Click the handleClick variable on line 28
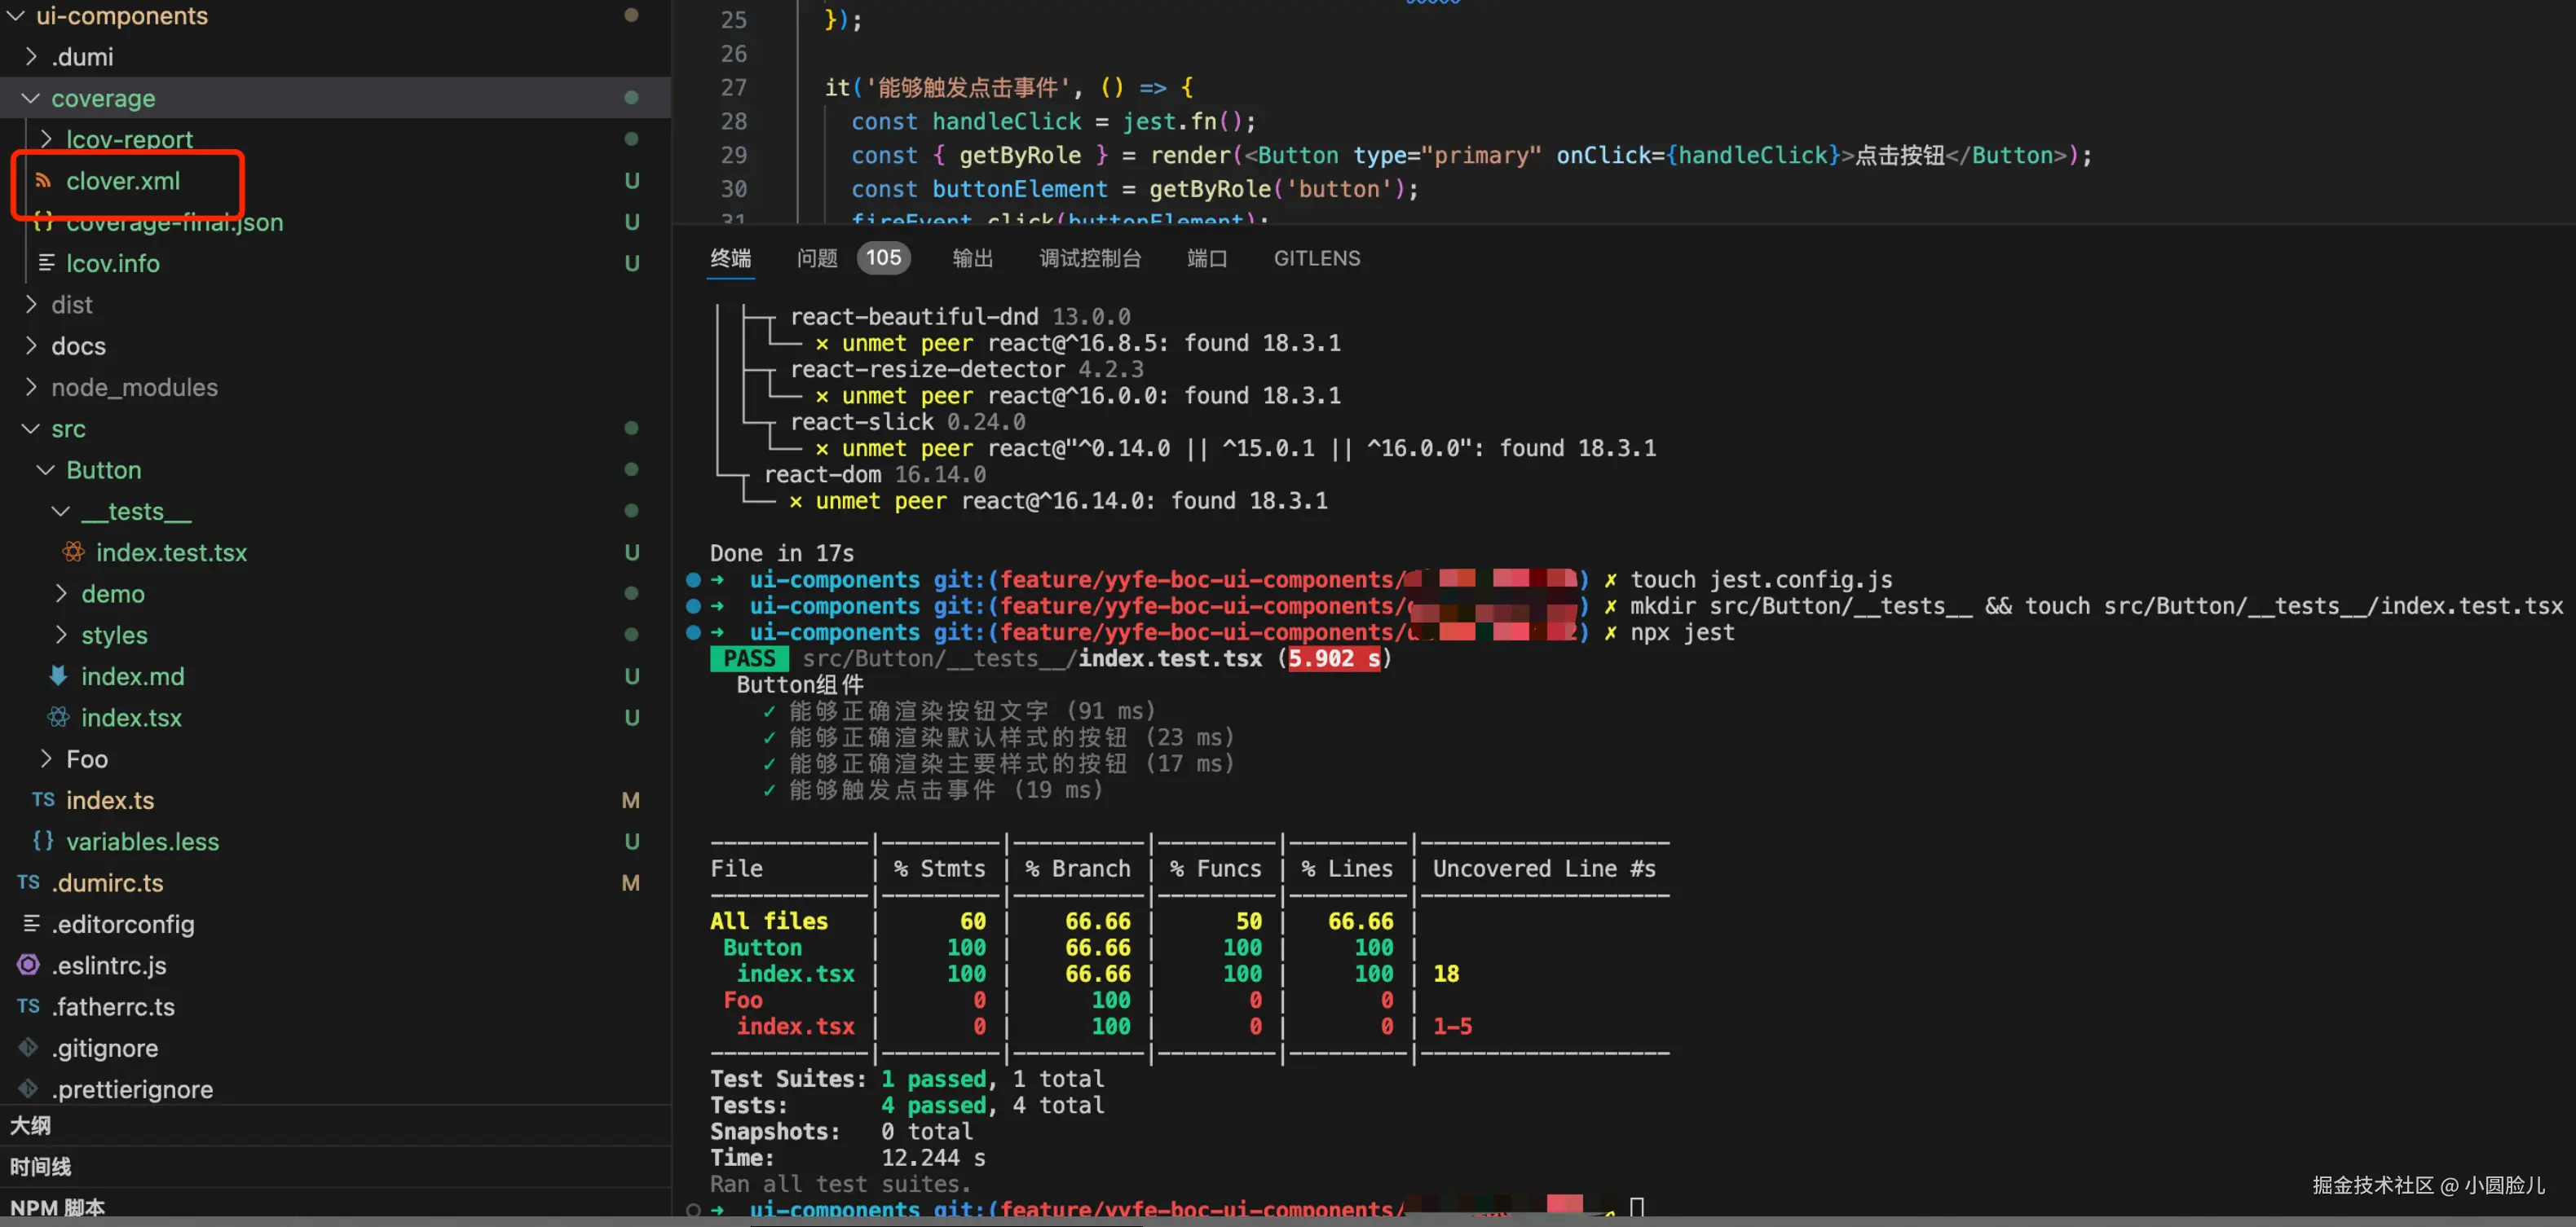2576x1227 pixels. coord(1005,121)
